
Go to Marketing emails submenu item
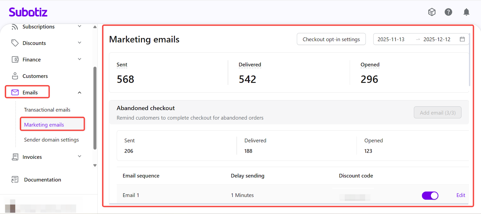(x=44, y=125)
